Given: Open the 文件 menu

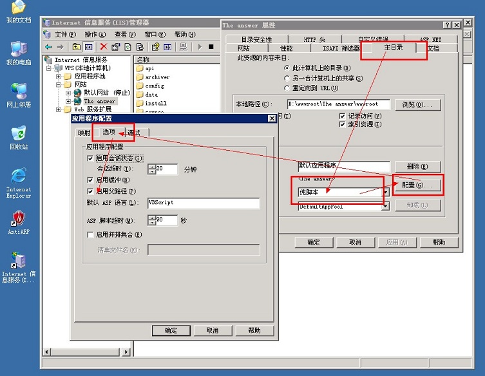Looking at the screenshot, I should pos(65,34).
